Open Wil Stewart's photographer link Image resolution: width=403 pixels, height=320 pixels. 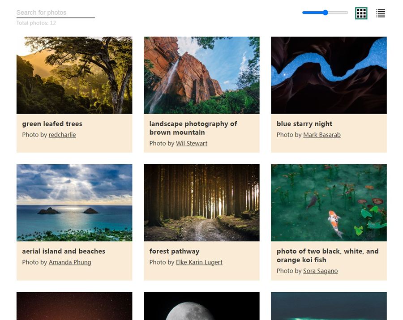click(x=192, y=143)
